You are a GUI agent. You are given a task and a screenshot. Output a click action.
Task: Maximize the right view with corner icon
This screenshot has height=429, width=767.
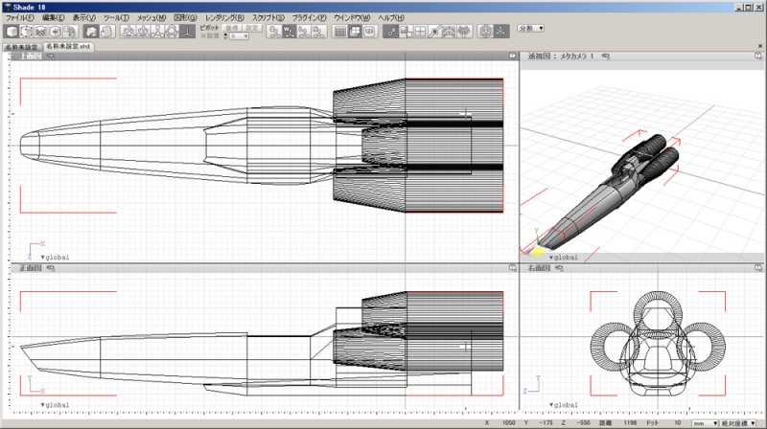point(758,268)
